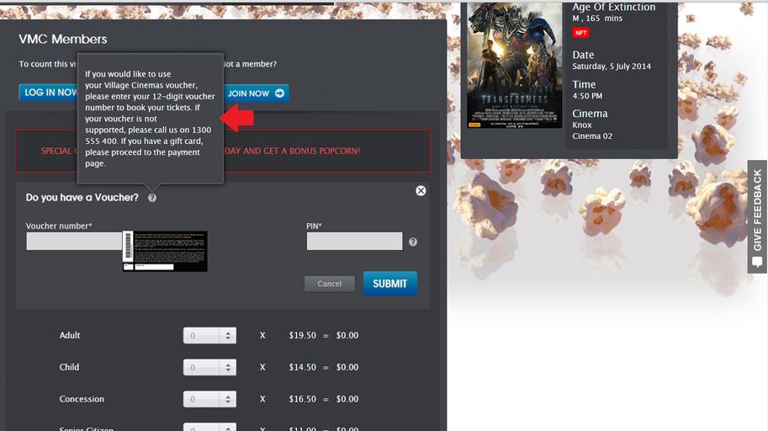Open the Adult ticket quantity selector
The width and height of the screenshot is (768, 431).
tap(209, 336)
